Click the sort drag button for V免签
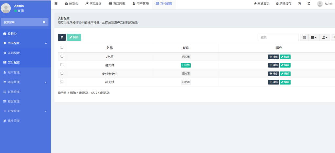This screenshot has height=153, width=335. (x=273, y=57)
